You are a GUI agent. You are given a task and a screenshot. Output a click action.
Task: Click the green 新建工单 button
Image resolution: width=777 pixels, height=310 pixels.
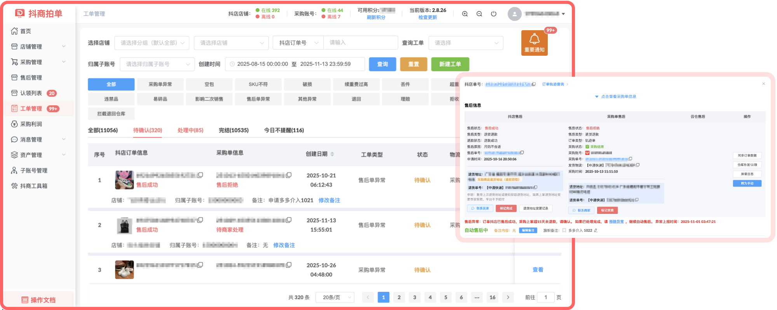[x=450, y=64]
